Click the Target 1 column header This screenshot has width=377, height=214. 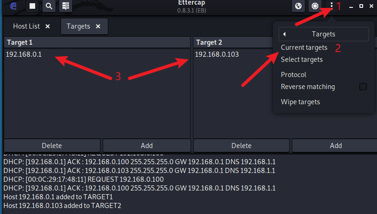(x=97, y=42)
